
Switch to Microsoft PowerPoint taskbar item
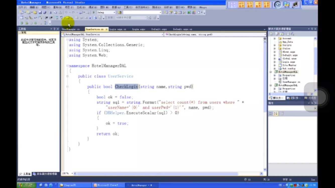[x=108, y=185]
